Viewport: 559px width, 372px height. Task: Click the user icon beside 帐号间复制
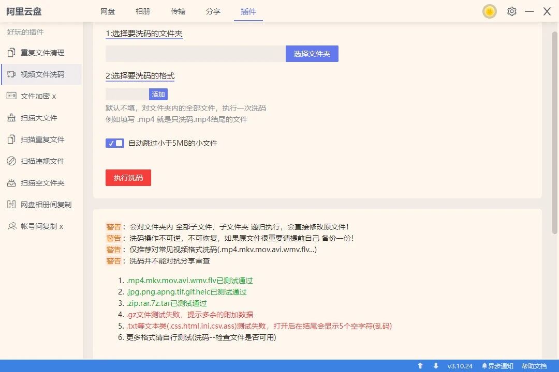(x=12, y=226)
